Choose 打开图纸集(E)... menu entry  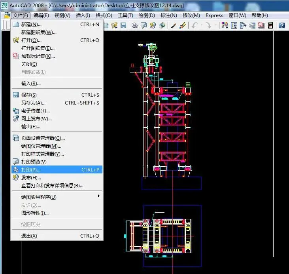(x=57, y=48)
